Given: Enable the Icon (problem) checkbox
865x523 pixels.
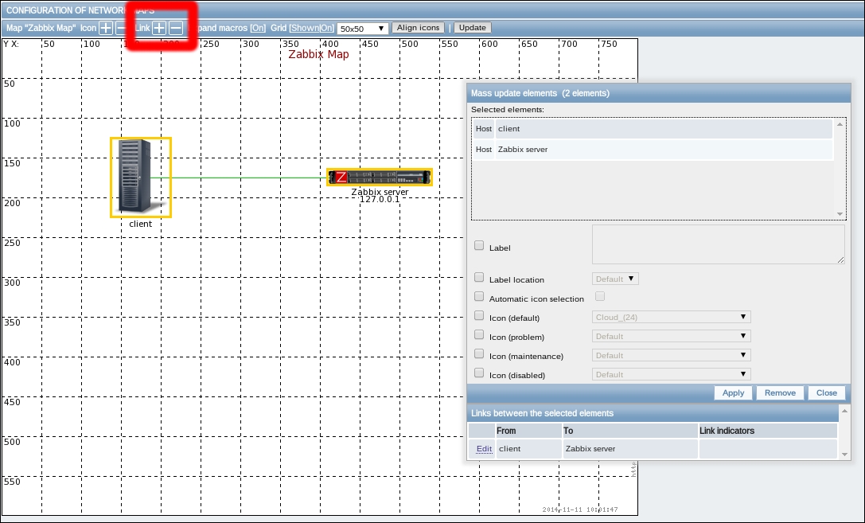Looking at the screenshot, I should coord(479,335).
